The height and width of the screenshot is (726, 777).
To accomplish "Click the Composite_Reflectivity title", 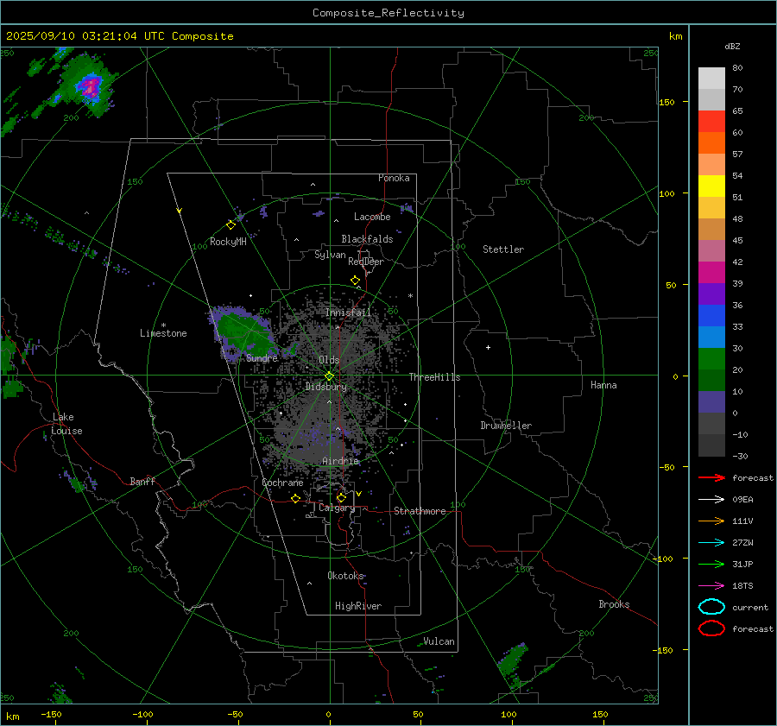I will [388, 13].
